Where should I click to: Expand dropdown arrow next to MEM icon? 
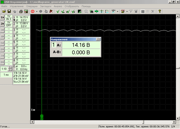click(117, 11)
